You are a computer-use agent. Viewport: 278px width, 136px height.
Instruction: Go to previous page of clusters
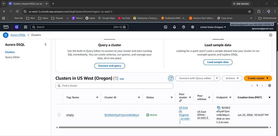252,85
